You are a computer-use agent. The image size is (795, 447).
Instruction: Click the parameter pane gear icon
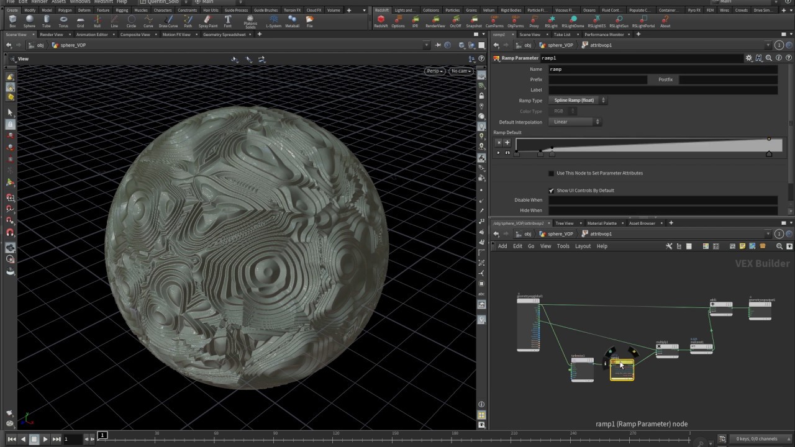point(749,58)
